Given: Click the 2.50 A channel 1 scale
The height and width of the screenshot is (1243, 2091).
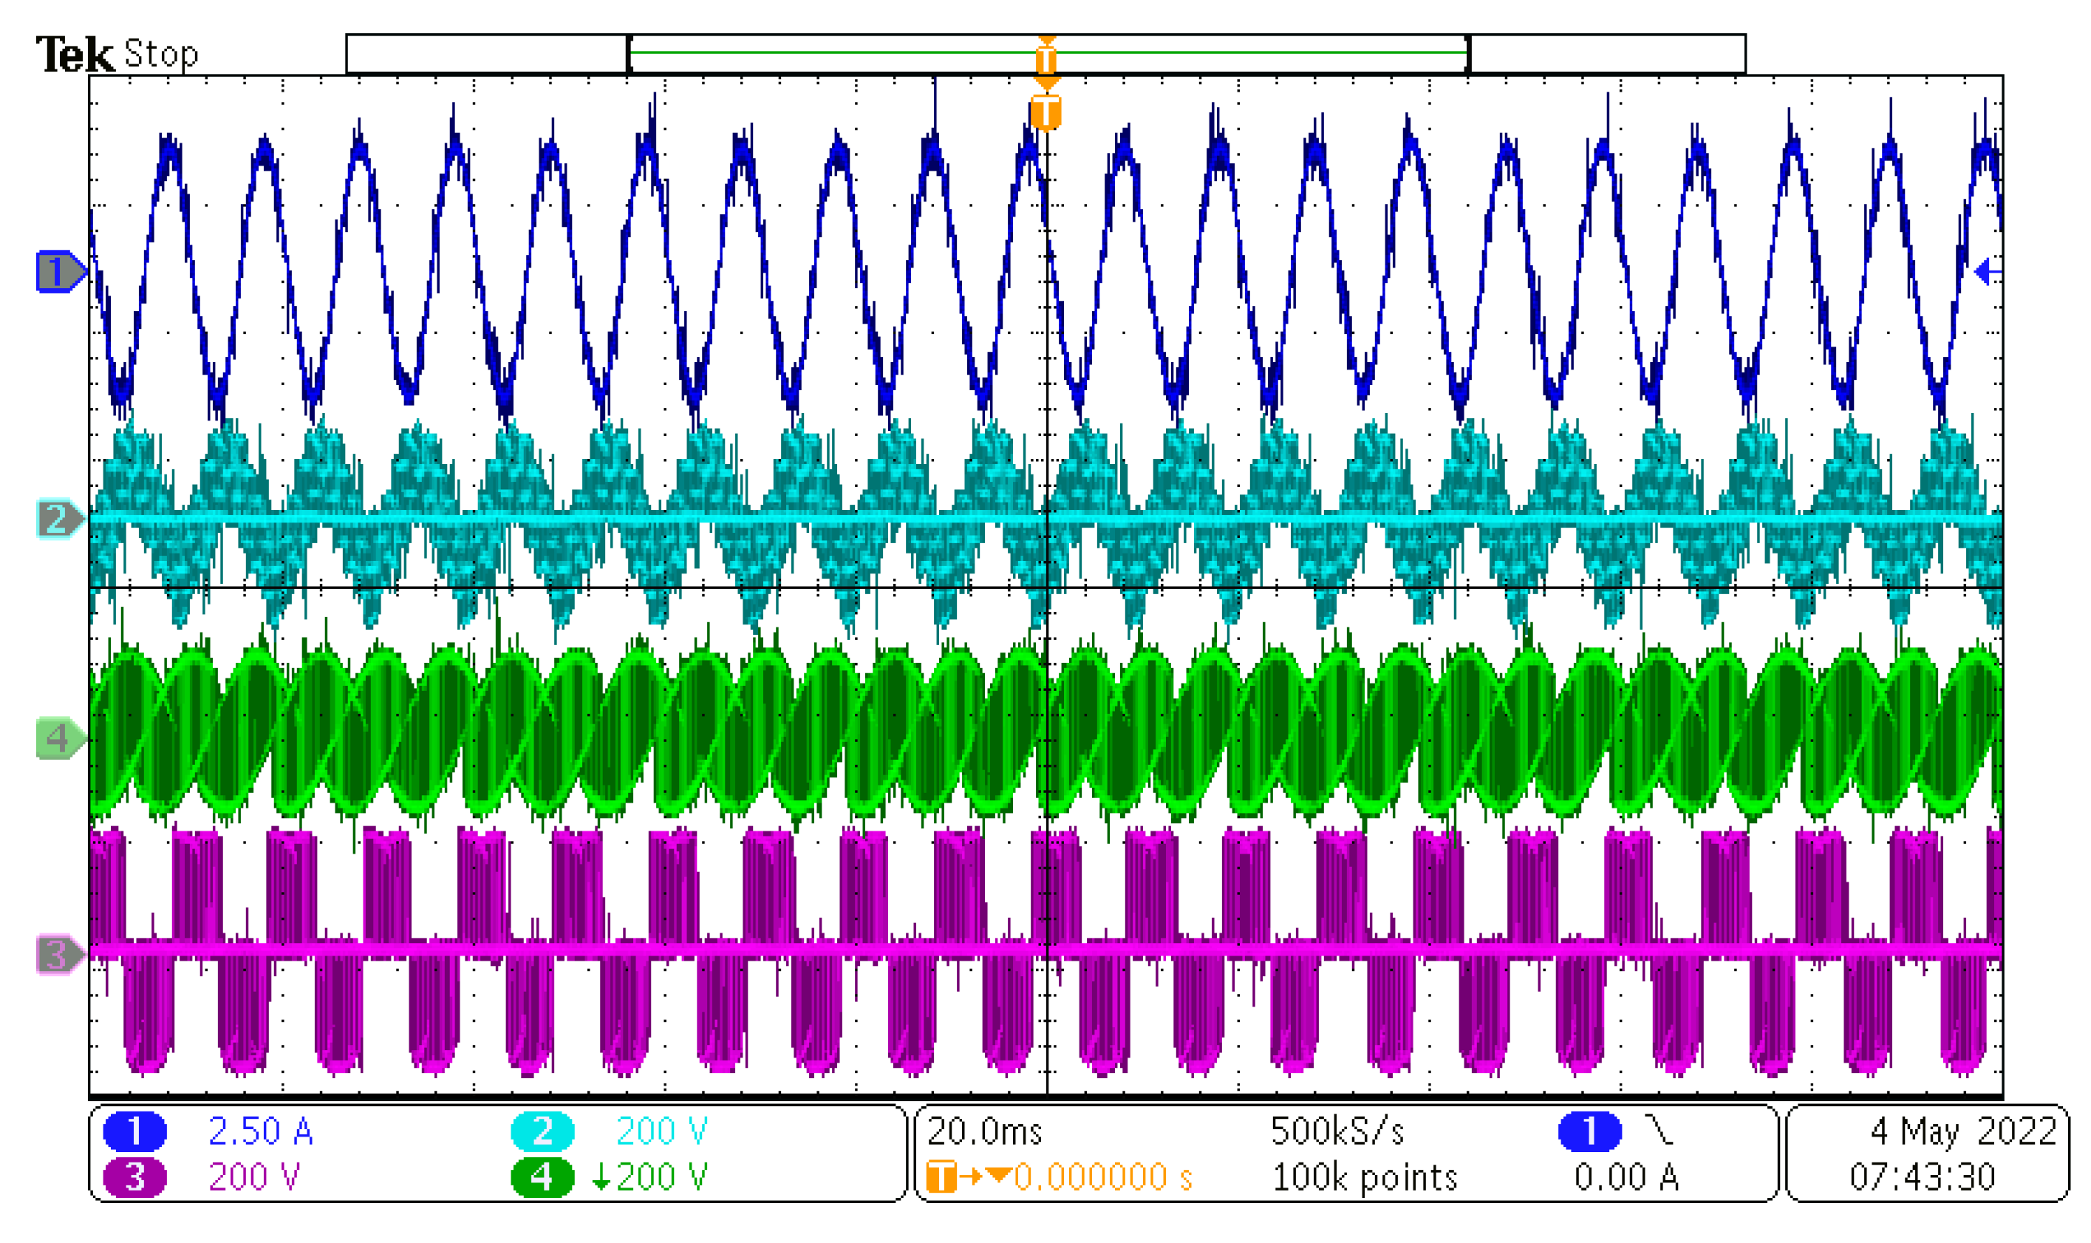Looking at the screenshot, I should tap(260, 1131).
